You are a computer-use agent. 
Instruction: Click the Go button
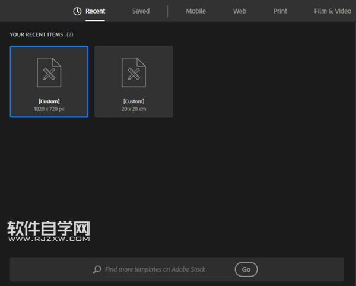pos(246,269)
